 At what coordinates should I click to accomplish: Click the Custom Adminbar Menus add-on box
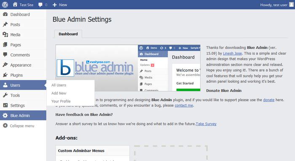(x=93, y=153)
